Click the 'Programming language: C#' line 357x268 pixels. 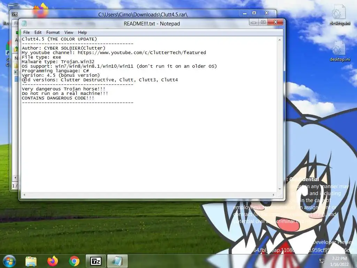(x=55, y=70)
